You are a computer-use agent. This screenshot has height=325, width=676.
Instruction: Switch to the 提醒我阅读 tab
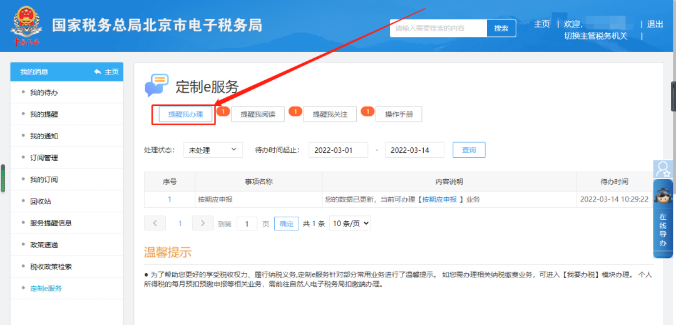click(x=258, y=115)
